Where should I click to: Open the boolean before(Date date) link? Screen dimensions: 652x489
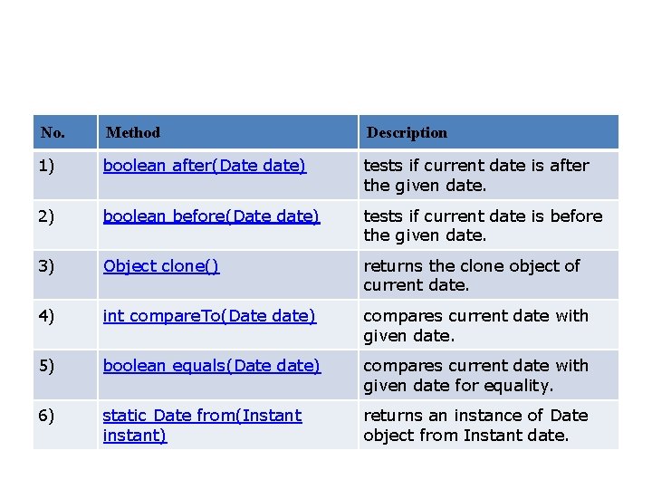[211, 216]
